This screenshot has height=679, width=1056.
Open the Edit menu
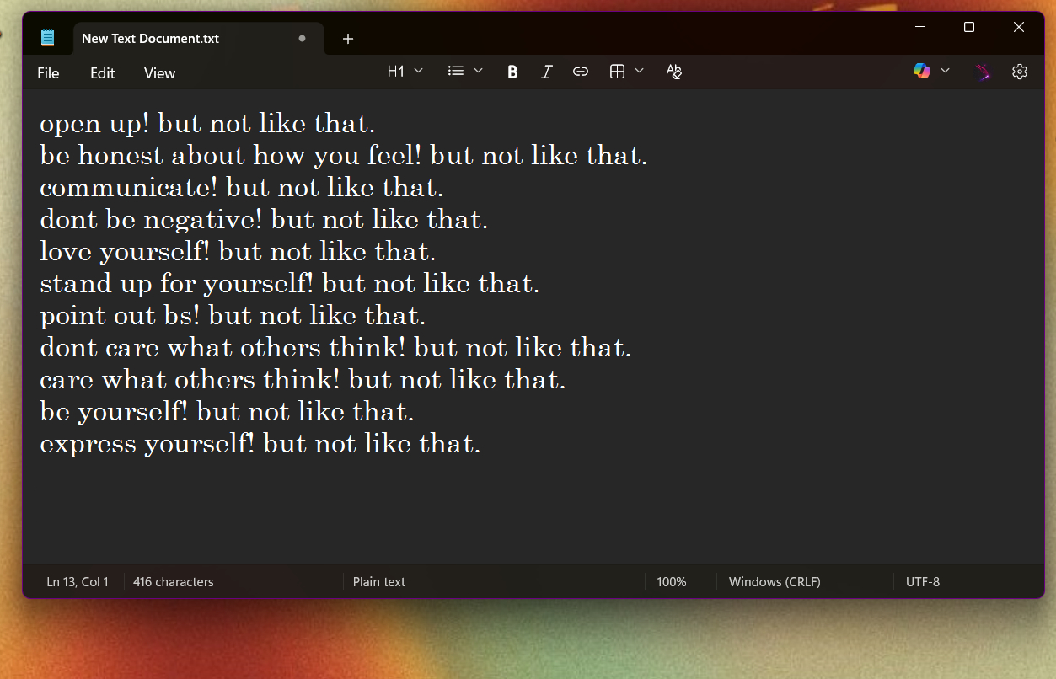click(103, 73)
